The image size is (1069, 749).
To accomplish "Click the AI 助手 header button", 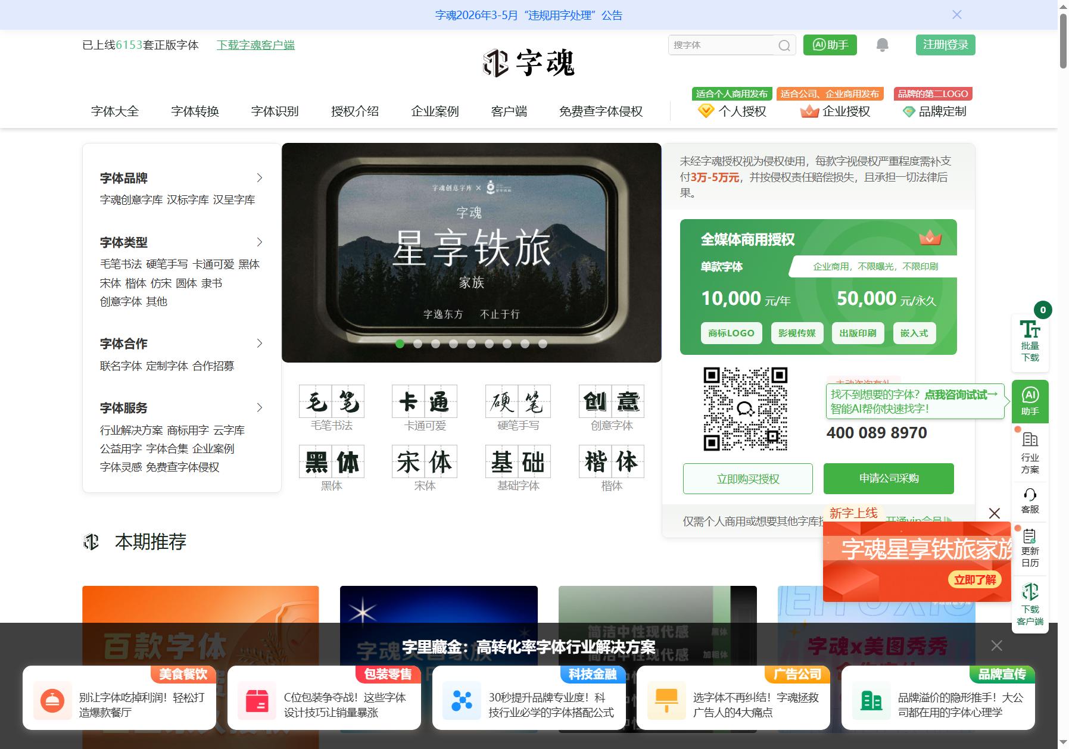I will point(830,45).
